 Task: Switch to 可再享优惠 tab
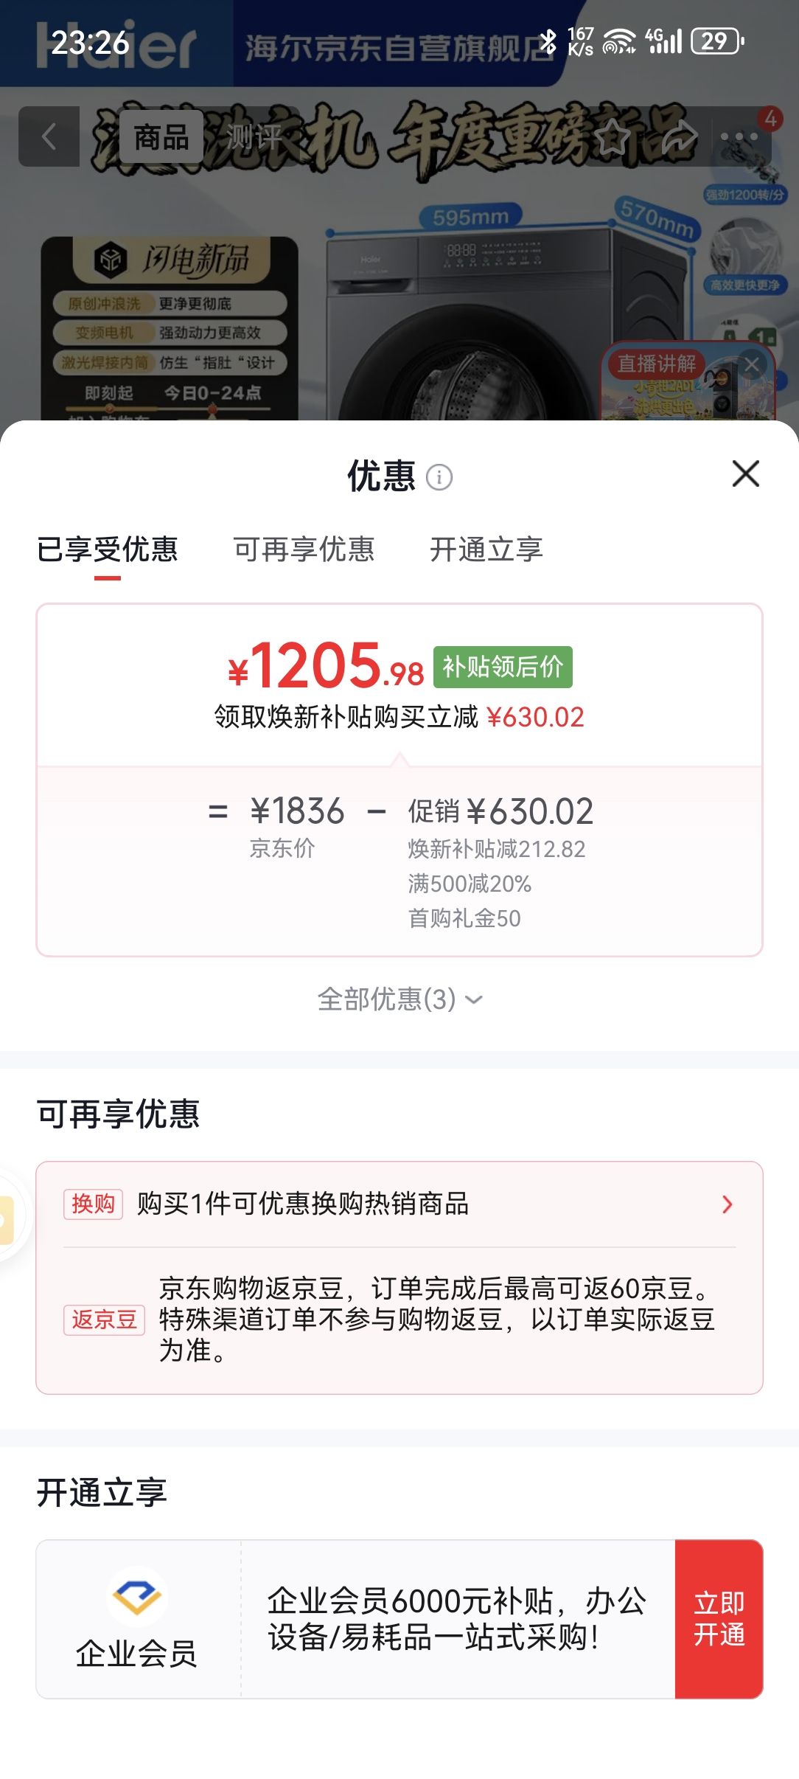[x=304, y=549]
